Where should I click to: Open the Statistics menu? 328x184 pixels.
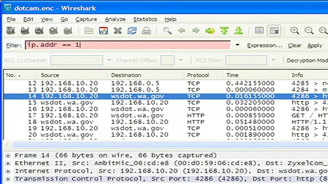click(145, 19)
